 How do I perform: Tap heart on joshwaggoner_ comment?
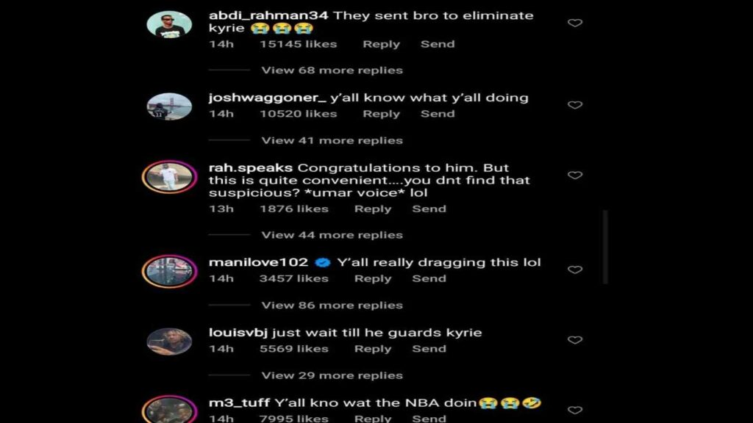[575, 105]
